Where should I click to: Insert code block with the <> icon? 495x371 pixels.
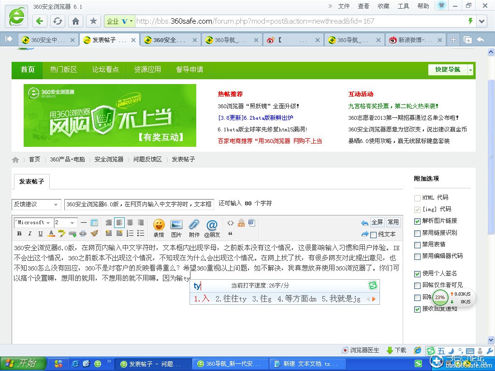[231, 223]
